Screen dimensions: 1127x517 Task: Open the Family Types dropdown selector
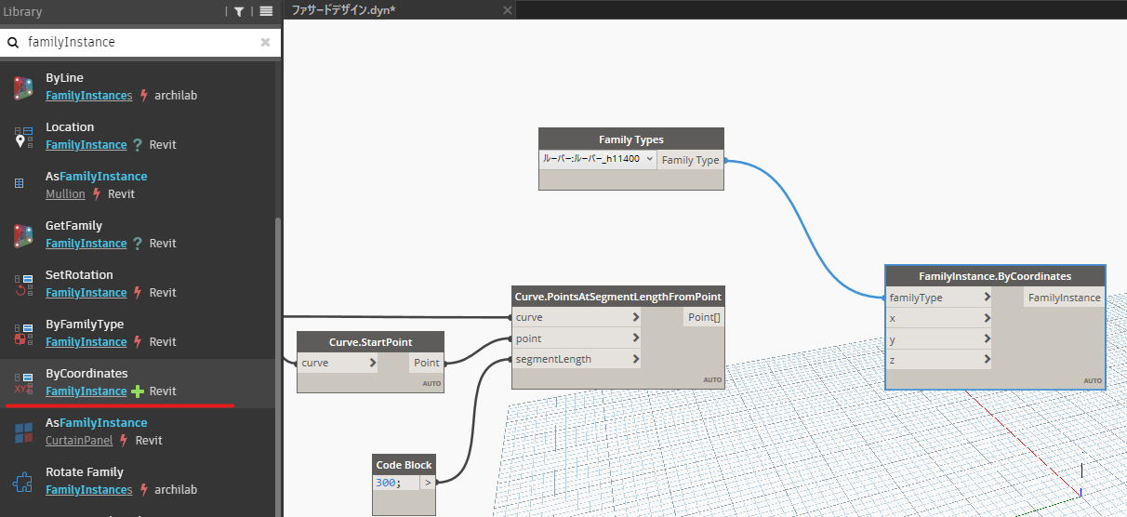click(599, 160)
